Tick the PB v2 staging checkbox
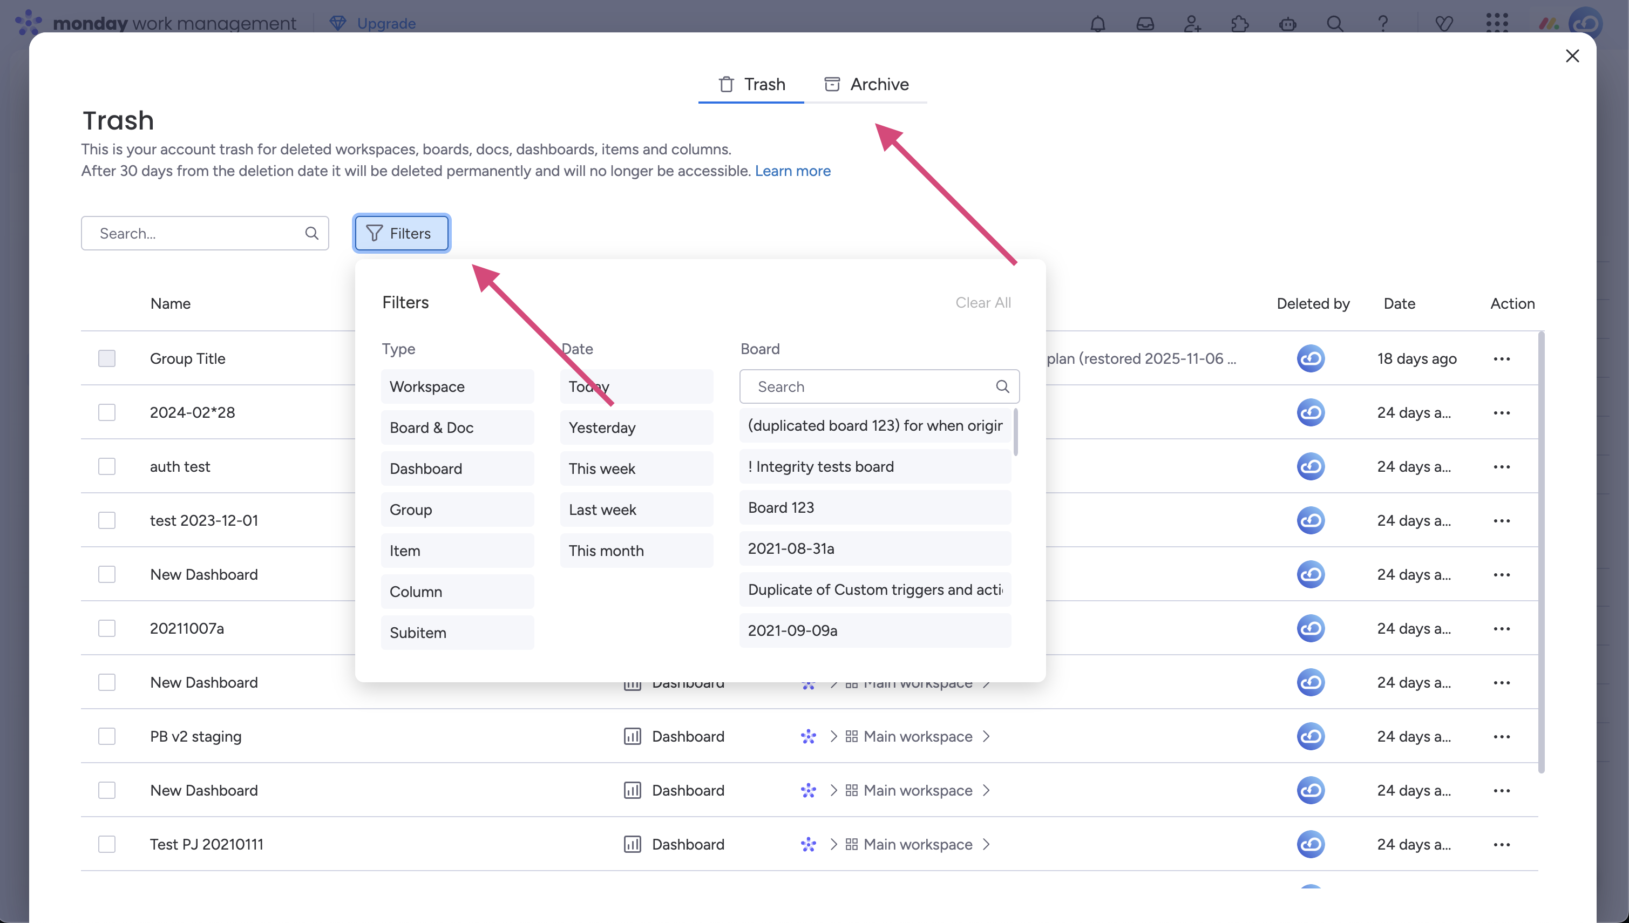 (x=106, y=737)
